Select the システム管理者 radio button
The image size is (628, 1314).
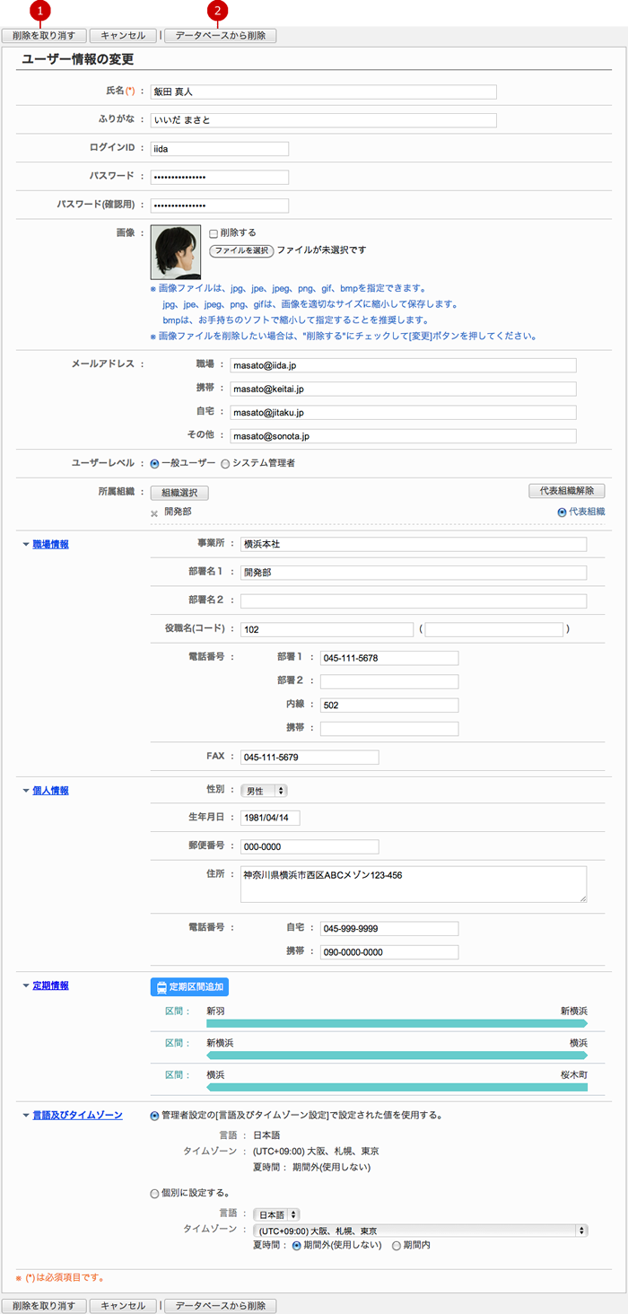point(225,463)
